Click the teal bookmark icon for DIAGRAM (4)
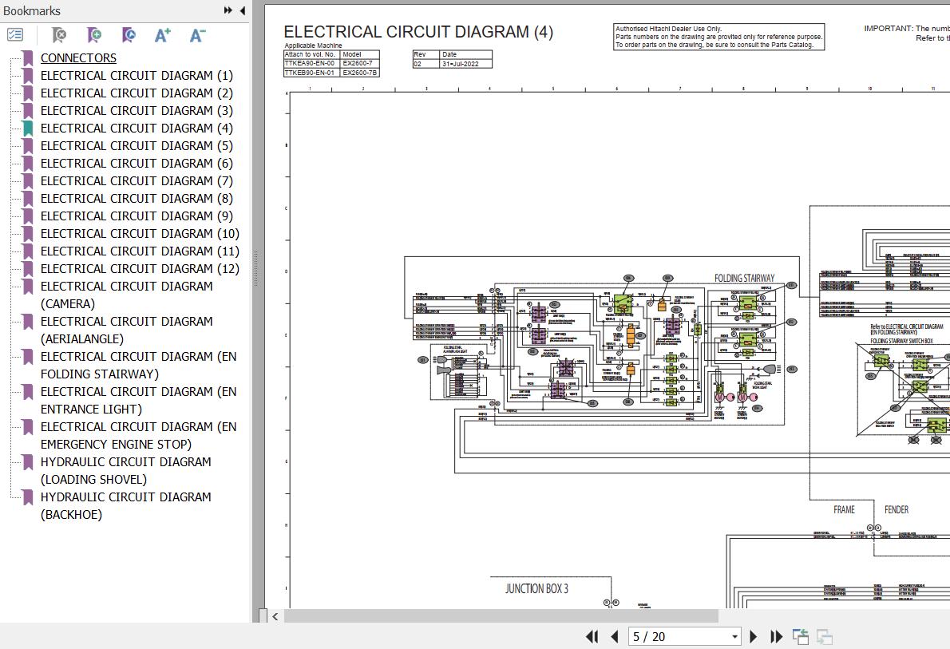The image size is (950, 649). [x=28, y=129]
